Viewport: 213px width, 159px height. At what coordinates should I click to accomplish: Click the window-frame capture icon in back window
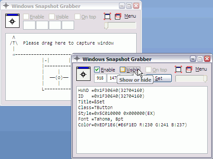[x=107, y=16]
